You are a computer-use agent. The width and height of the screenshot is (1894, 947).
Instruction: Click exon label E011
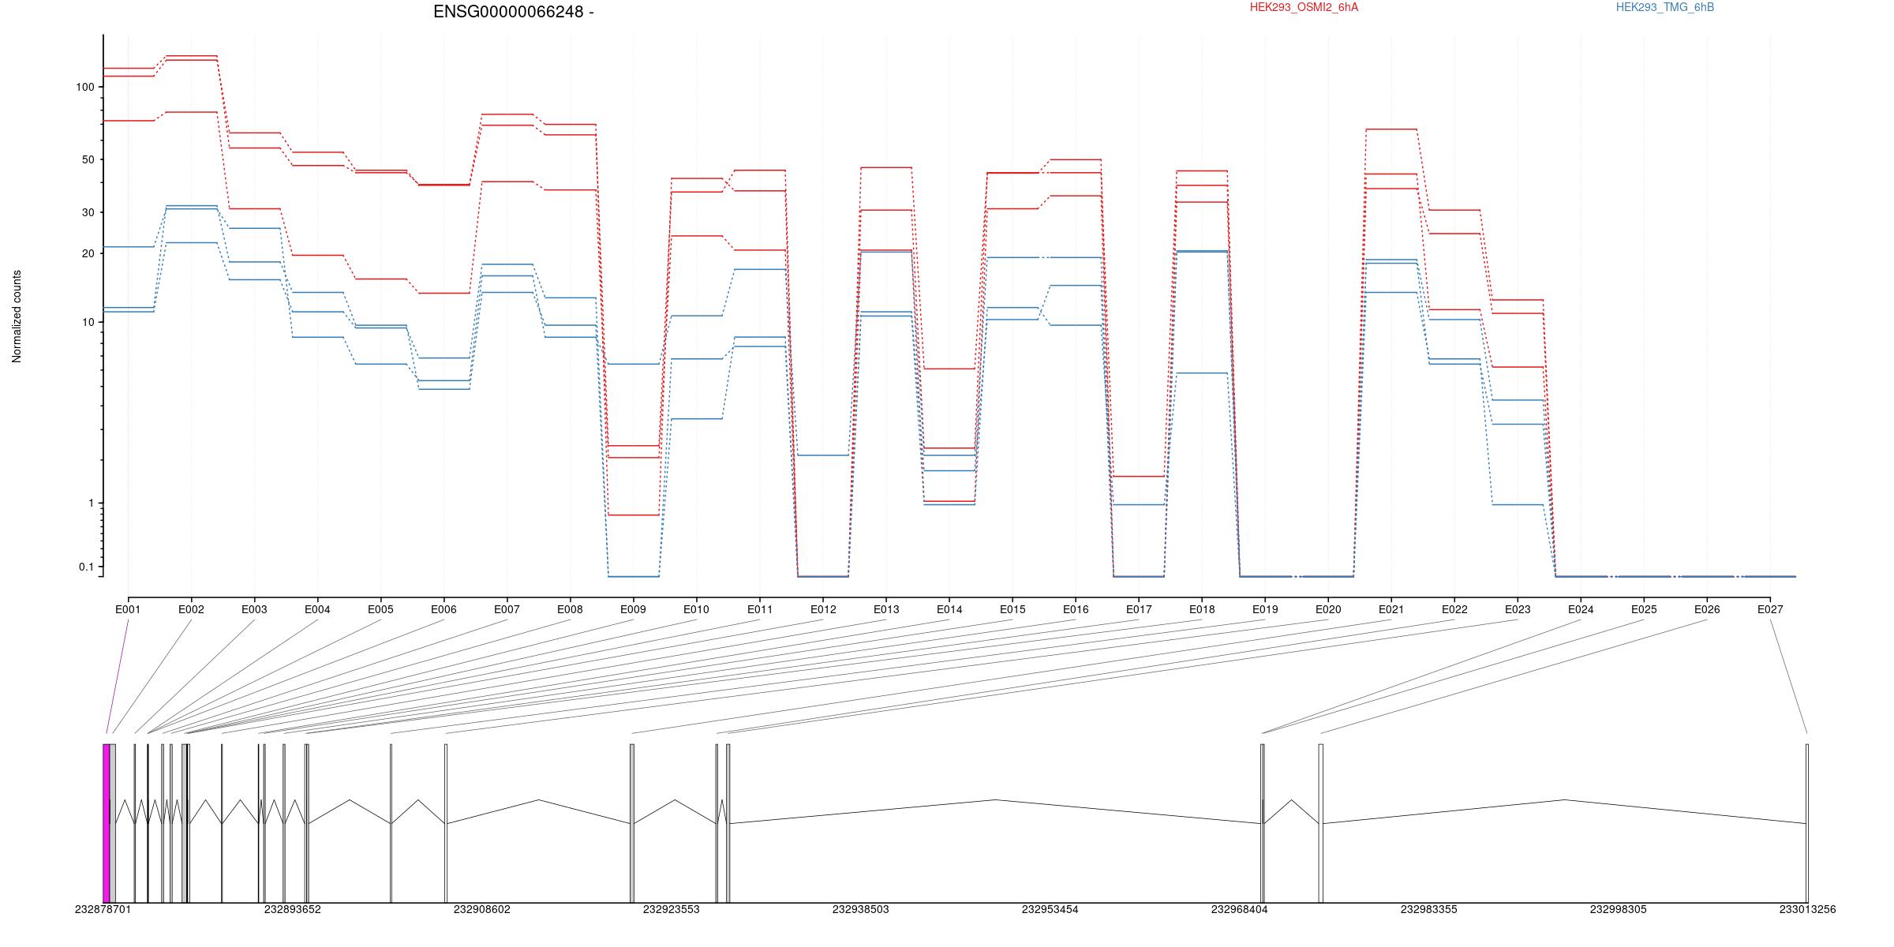(x=760, y=609)
